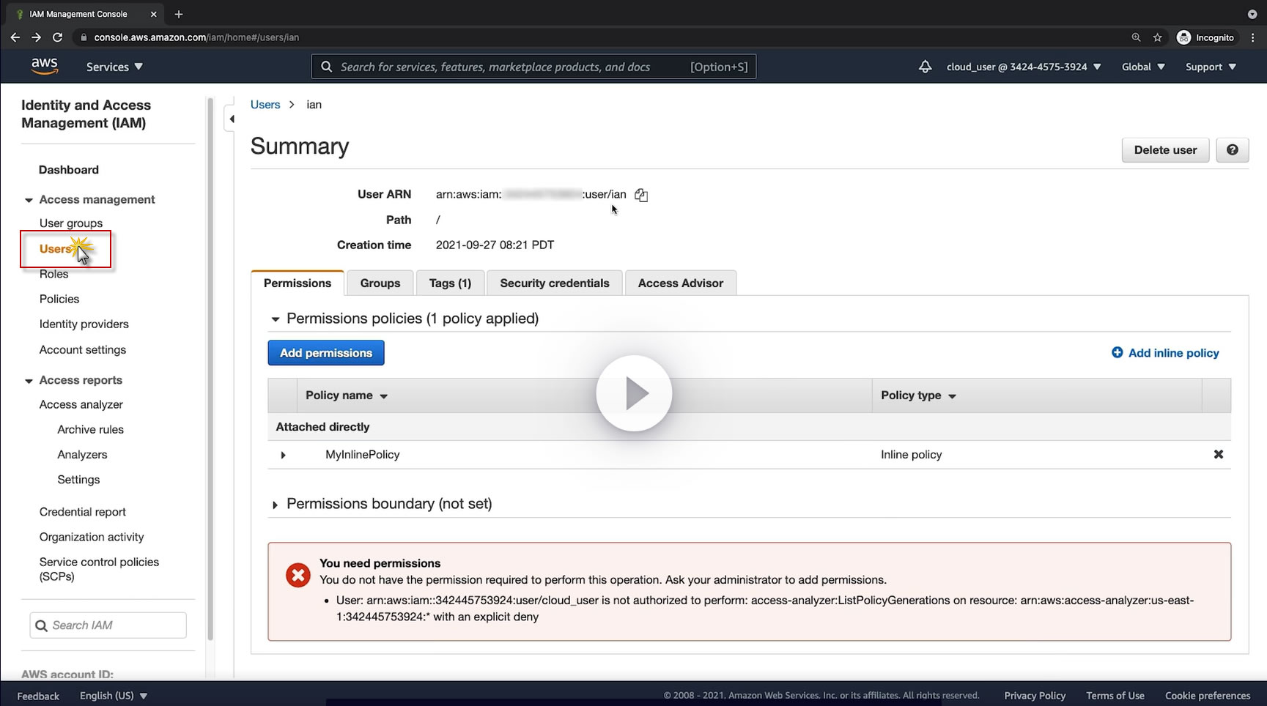The height and width of the screenshot is (706, 1267).
Task: Switch to the Security credentials tab
Action: (x=554, y=283)
